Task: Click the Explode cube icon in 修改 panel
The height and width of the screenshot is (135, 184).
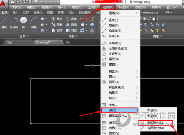Action: click(92, 25)
